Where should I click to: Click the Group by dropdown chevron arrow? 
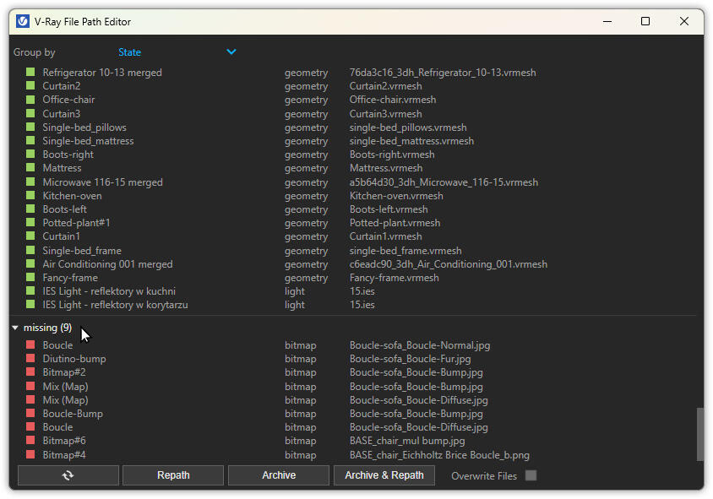[231, 52]
